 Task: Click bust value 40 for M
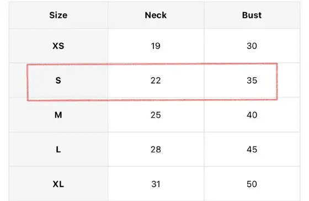pos(252,115)
